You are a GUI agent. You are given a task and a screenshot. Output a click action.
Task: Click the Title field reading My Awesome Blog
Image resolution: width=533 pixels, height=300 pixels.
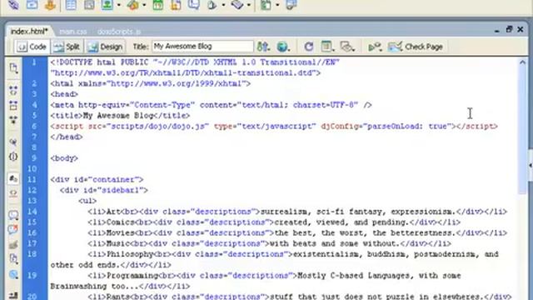pos(202,47)
